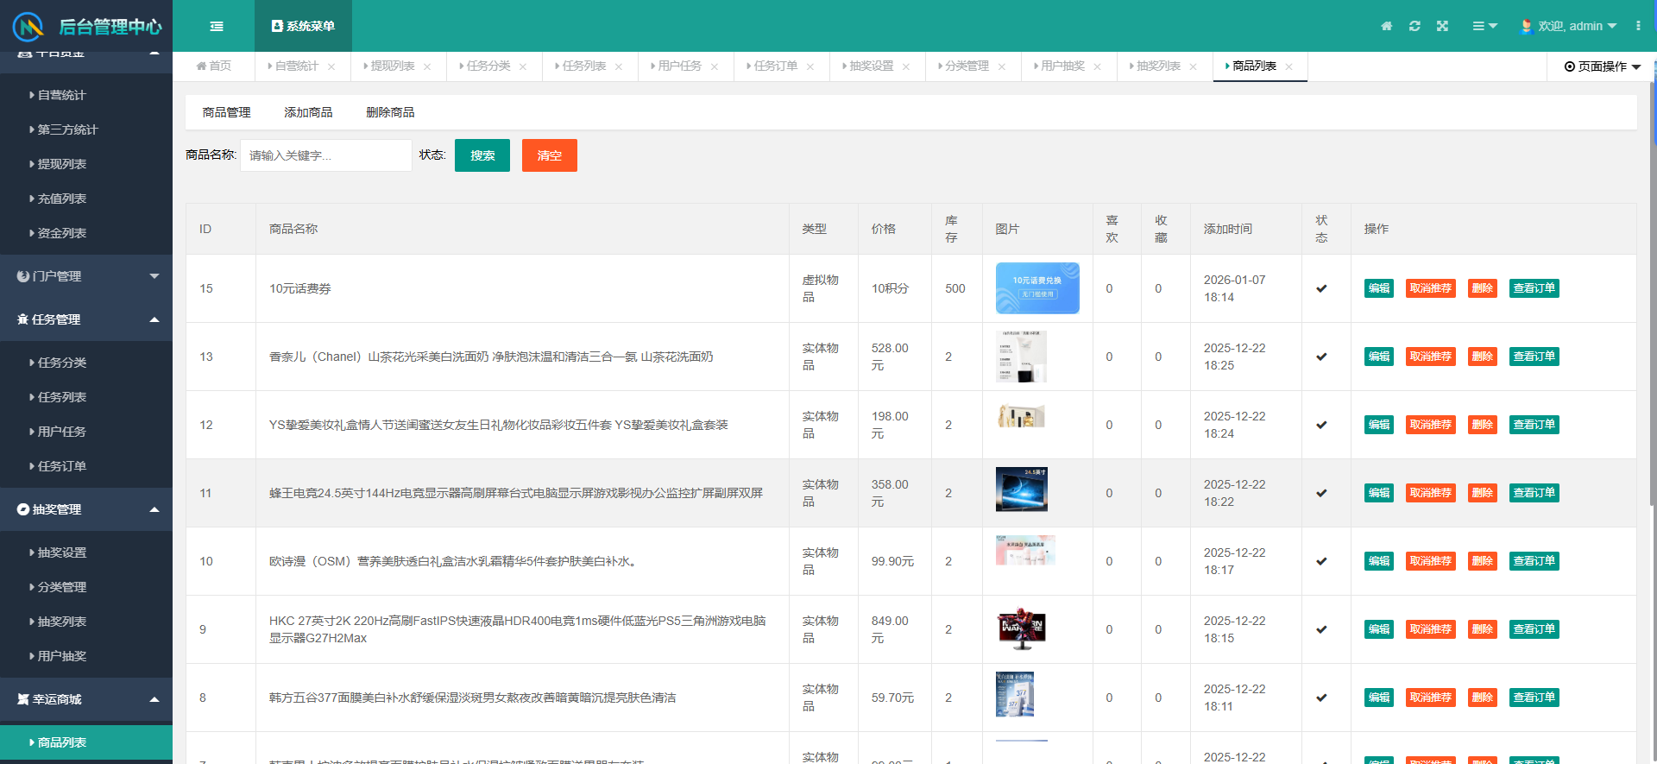
Task: Click the 商品名称 keyword input field
Action: click(x=325, y=155)
